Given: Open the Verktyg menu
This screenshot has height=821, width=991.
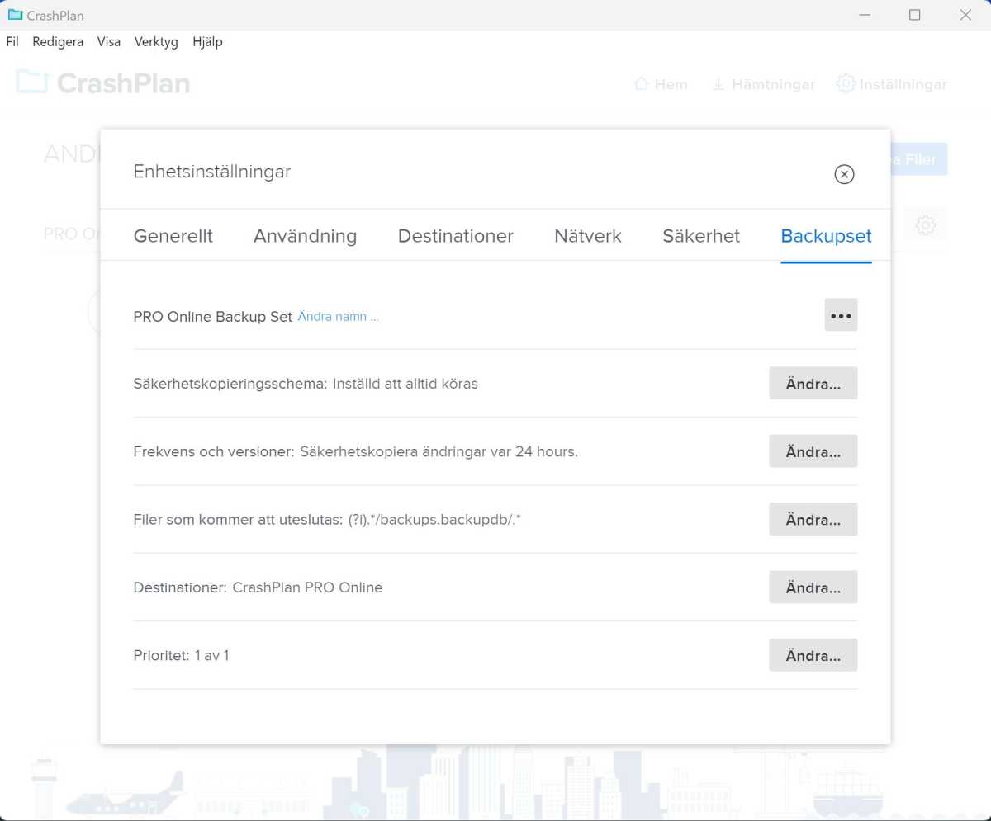Looking at the screenshot, I should click(x=156, y=42).
